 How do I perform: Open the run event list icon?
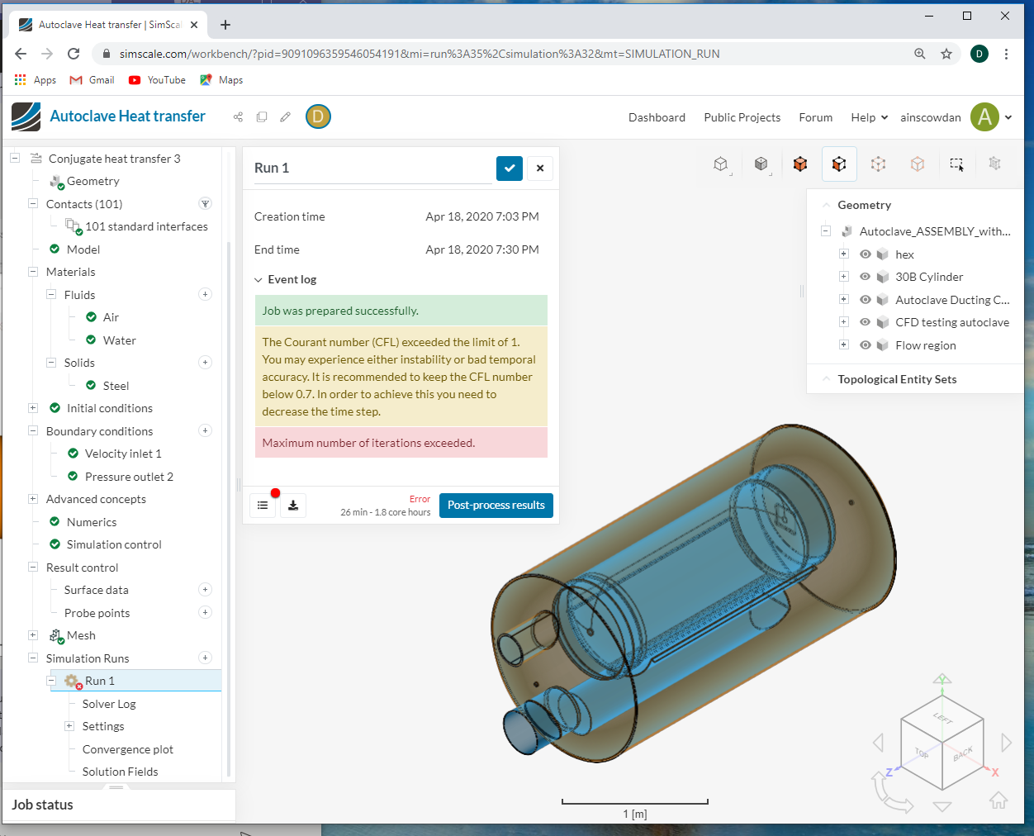click(263, 506)
